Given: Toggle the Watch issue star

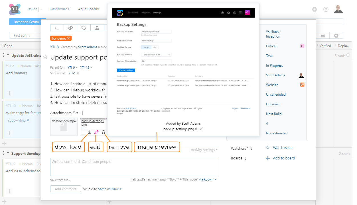Looking at the screenshot, I should [x=268, y=147].
